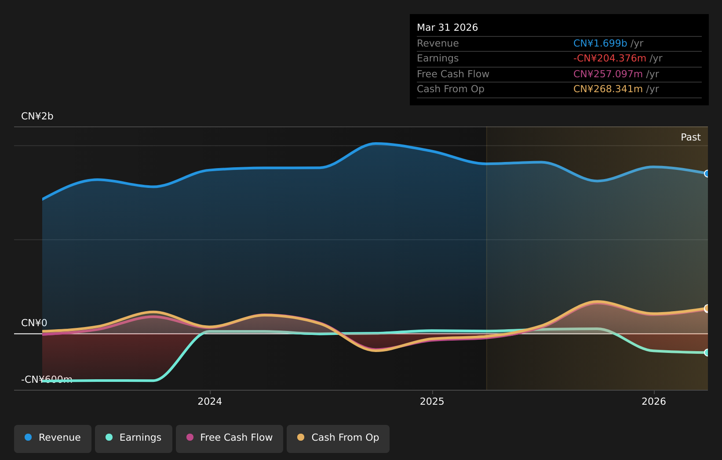Click the 2025 axis label
The image size is (722, 460).
point(432,401)
